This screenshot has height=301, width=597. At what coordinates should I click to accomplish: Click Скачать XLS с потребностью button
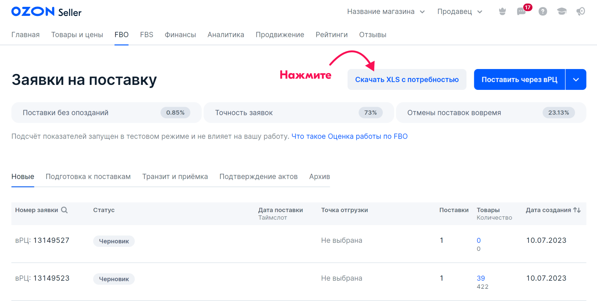tap(407, 80)
